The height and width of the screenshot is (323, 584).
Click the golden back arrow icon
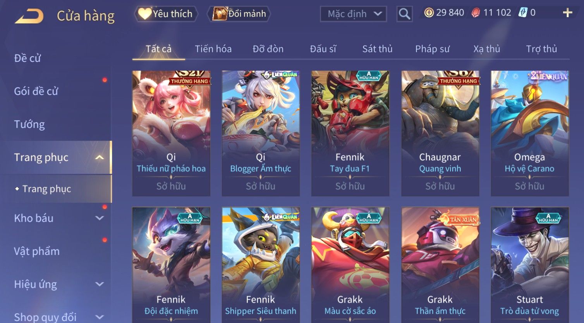(x=29, y=16)
